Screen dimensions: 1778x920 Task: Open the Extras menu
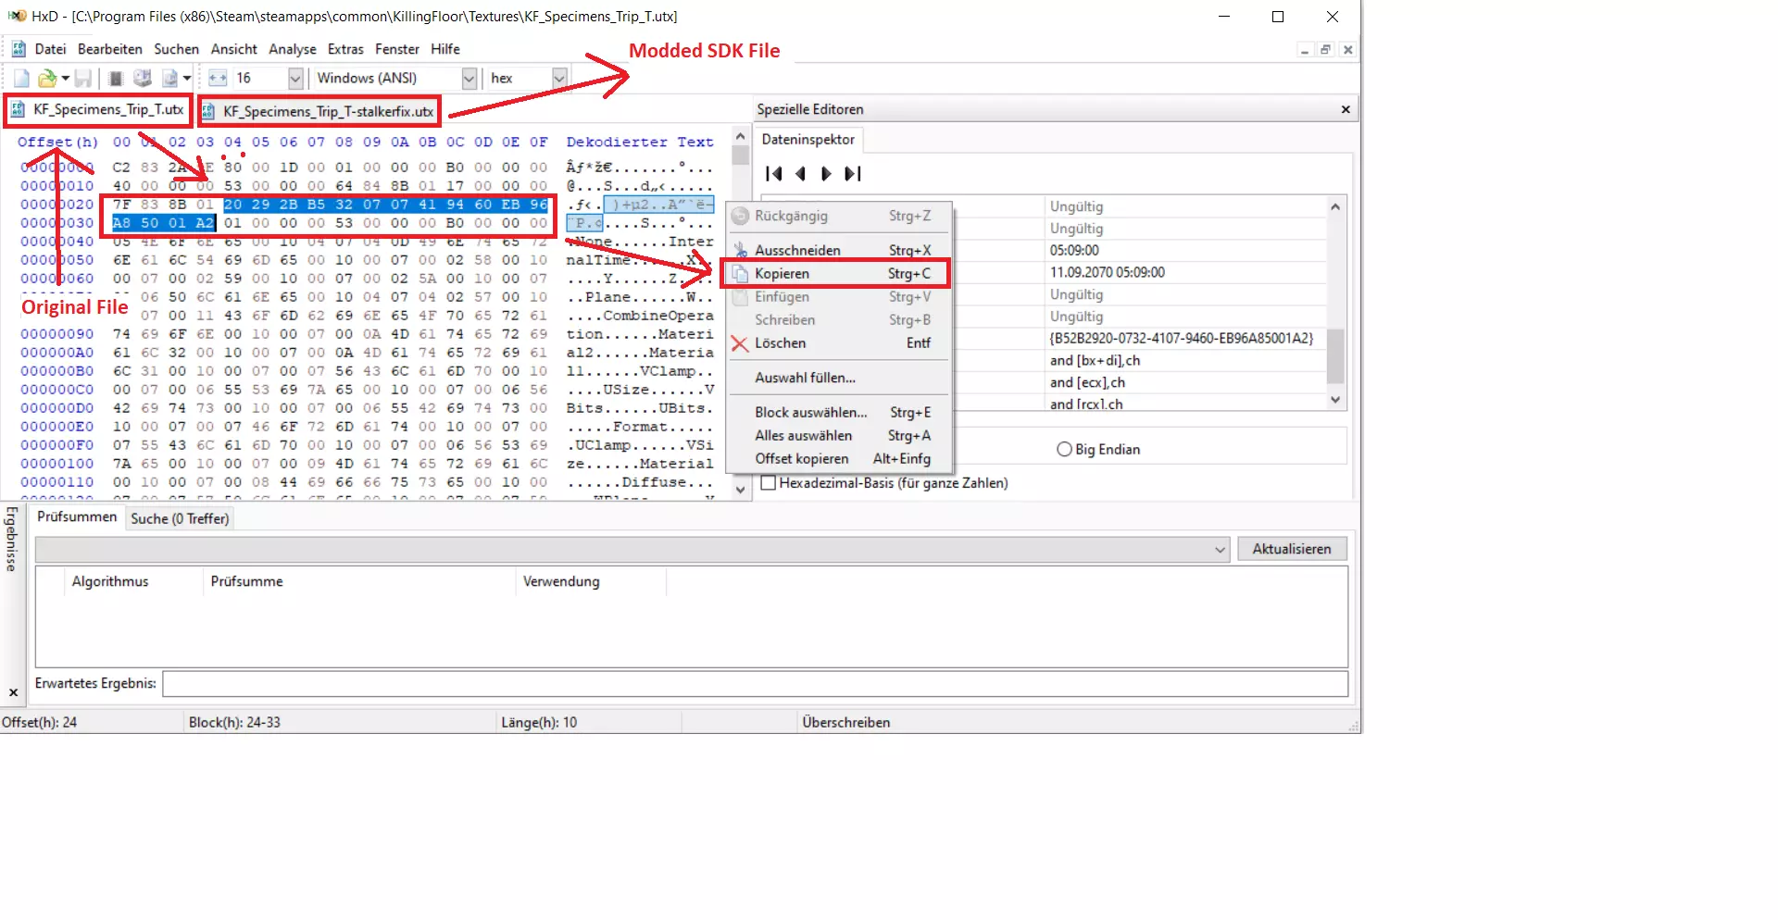click(345, 49)
